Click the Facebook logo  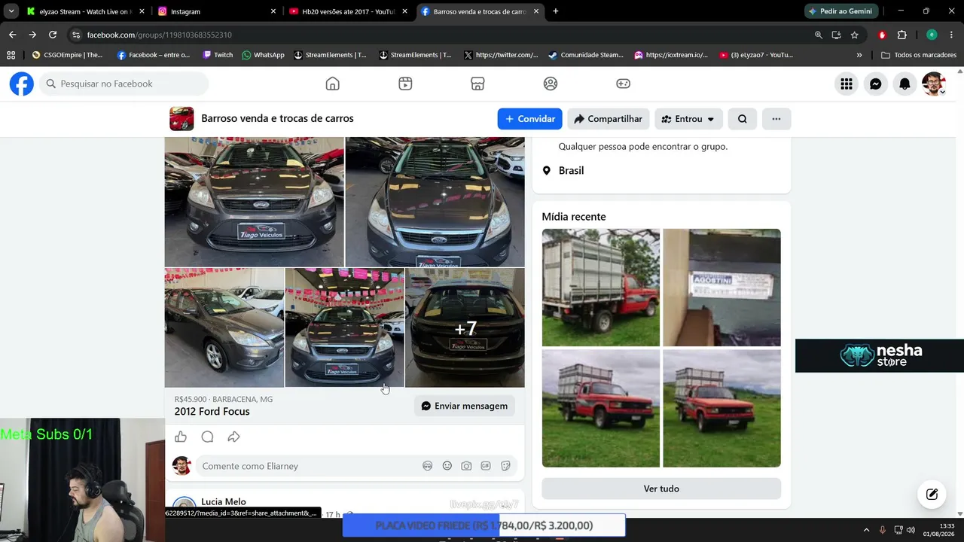click(x=22, y=84)
